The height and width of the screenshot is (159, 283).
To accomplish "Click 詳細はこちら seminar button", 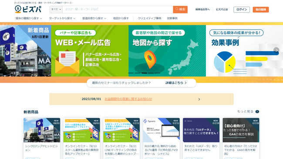I will click(176, 83).
